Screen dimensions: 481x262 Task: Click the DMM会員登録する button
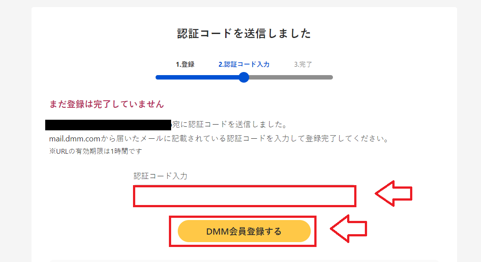click(x=244, y=231)
